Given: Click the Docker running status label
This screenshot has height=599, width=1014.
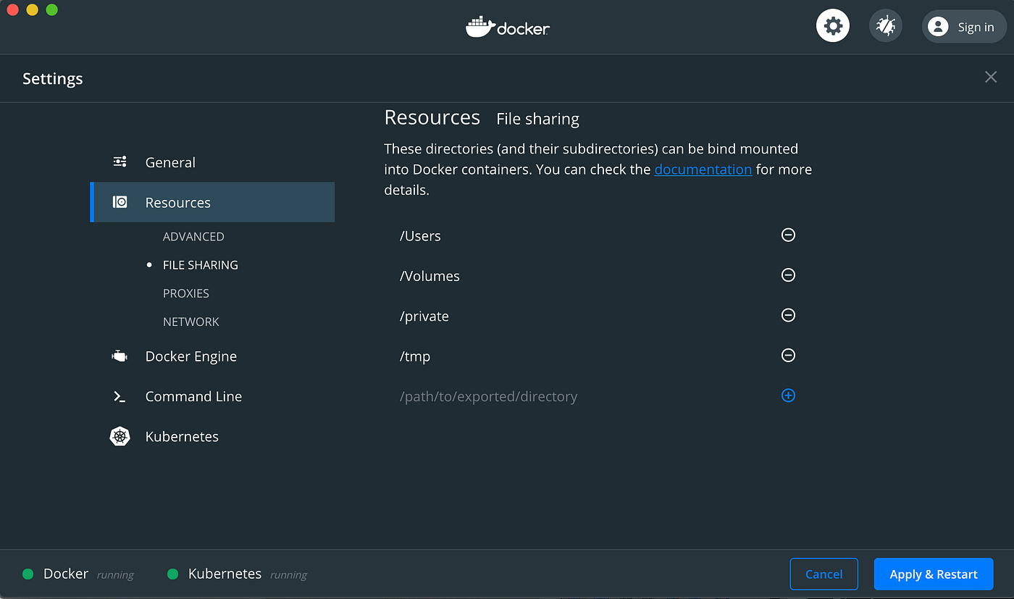Looking at the screenshot, I should pyautogui.click(x=115, y=575).
